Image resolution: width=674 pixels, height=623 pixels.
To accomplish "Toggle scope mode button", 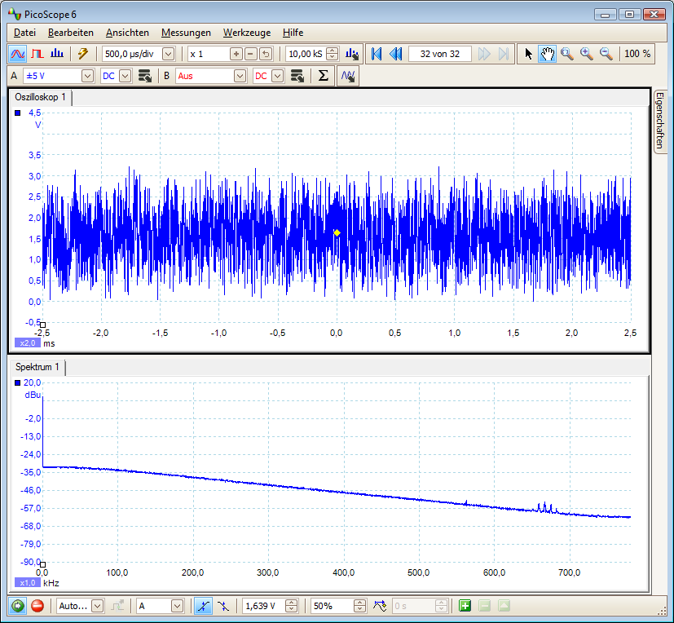I will pyautogui.click(x=18, y=54).
